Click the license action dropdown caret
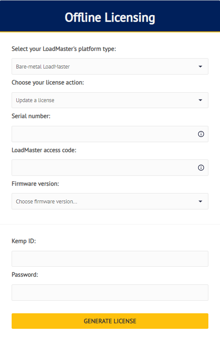 coord(200,100)
